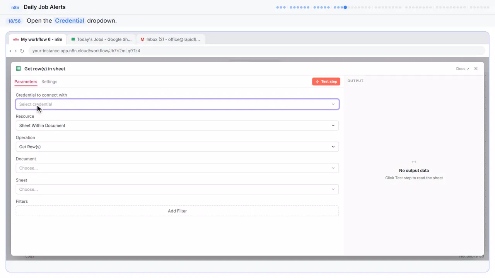Screen dimensions: 495x278
Task: Select the My workflow 6 - n8n browser tab
Action: pyautogui.click(x=38, y=39)
